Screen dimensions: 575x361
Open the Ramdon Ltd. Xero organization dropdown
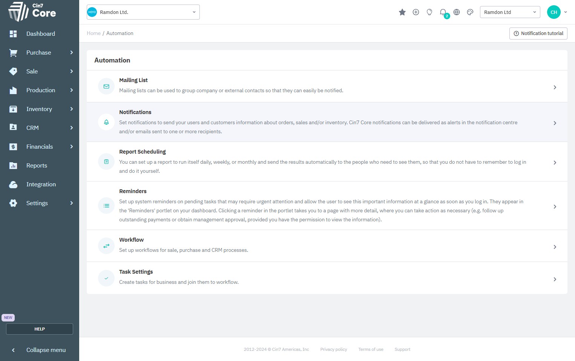[143, 12]
